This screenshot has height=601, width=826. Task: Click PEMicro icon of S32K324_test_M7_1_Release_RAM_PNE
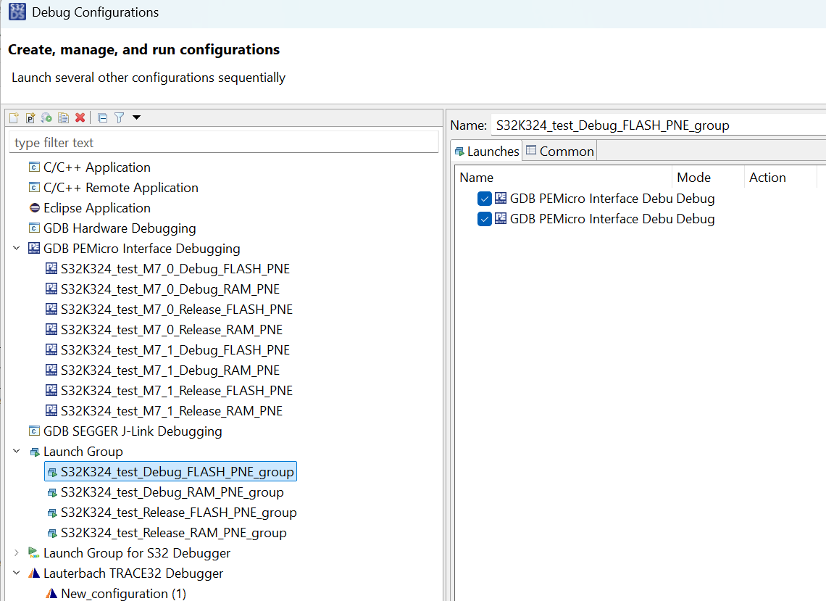click(x=51, y=410)
